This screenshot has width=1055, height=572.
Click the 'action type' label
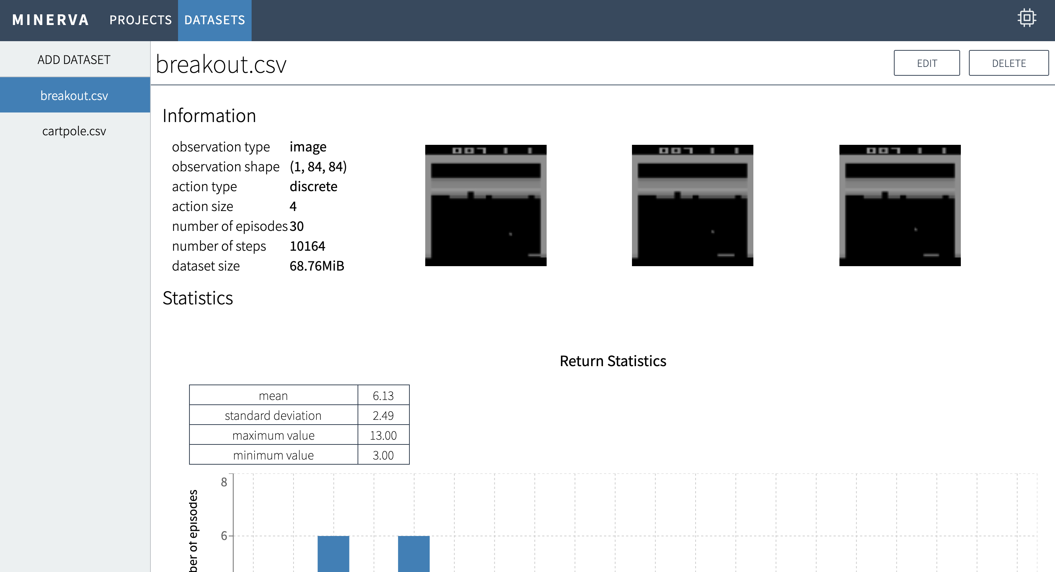click(x=205, y=187)
